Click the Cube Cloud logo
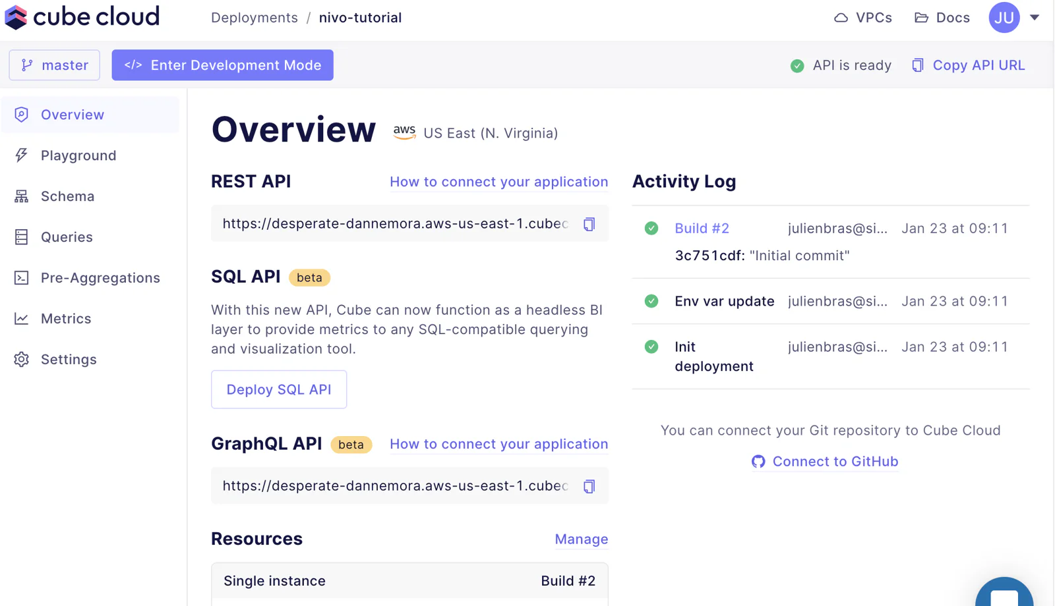The width and height of the screenshot is (1055, 606). 82,17
